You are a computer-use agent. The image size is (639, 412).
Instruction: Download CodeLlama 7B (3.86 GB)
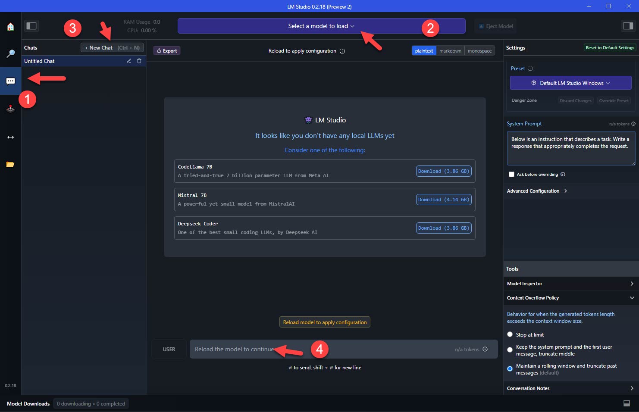tap(444, 171)
